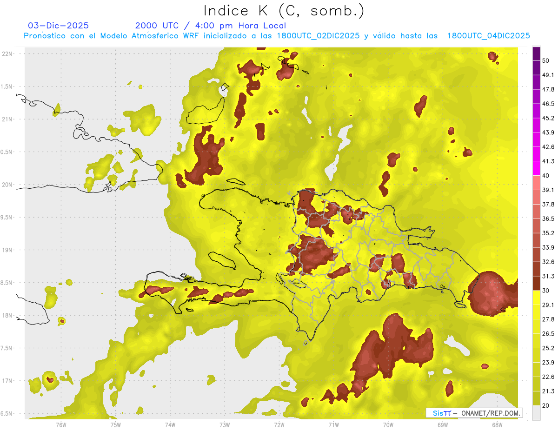Select the legend value "43.9"
The image size is (558, 431).
[548, 132]
